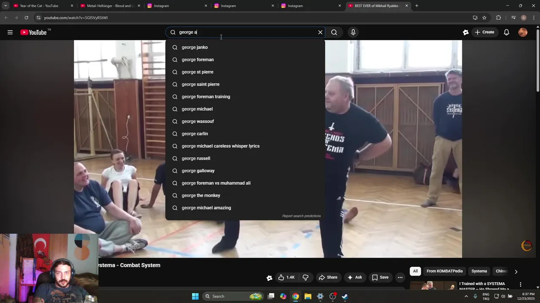Switch to 'Year of the Cat' tab

pos(39,6)
